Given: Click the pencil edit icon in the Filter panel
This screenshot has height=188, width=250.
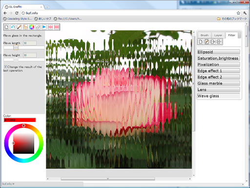Looking at the screenshot, I should click(207, 42).
